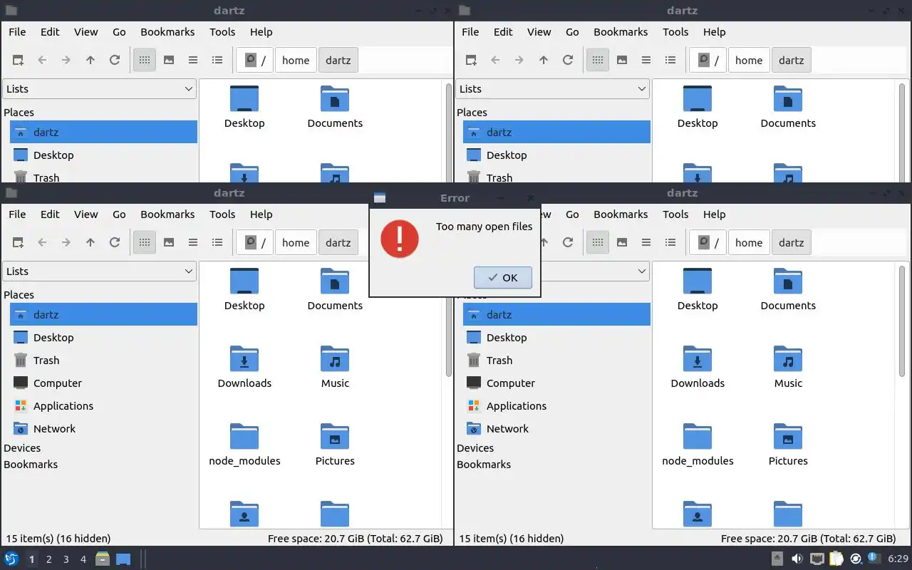Open Tools menu in upper-right window
The image size is (912, 570).
pyautogui.click(x=675, y=32)
